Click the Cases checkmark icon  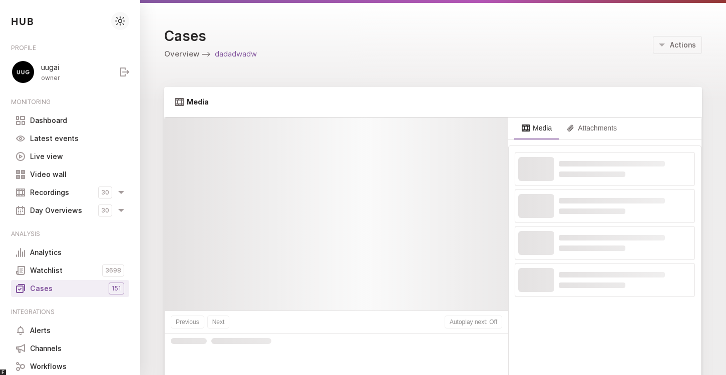coord(21,288)
